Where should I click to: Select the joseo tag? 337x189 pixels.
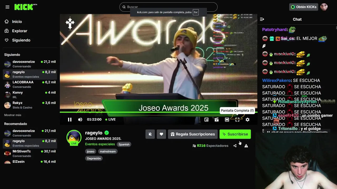point(91,151)
